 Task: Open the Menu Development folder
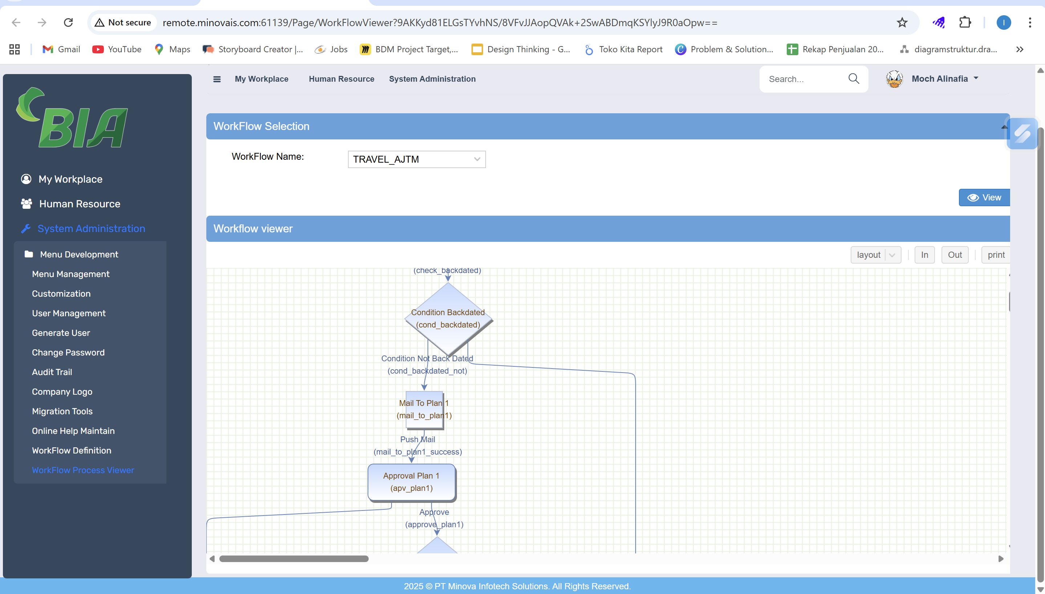pyautogui.click(x=79, y=254)
